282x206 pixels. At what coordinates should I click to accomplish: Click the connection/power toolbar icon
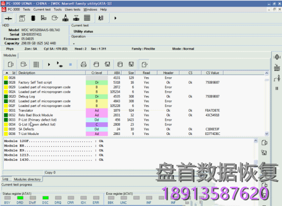(x=8, y=18)
